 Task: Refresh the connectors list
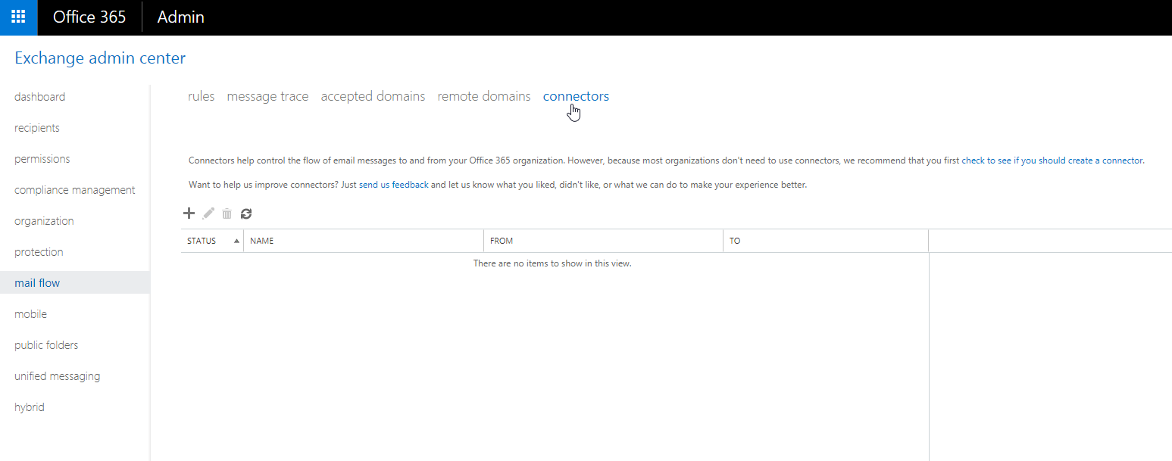(x=245, y=213)
